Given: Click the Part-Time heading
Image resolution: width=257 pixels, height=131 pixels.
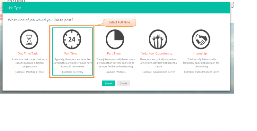Looking at the screenshot, I should (x=114, y=53).
